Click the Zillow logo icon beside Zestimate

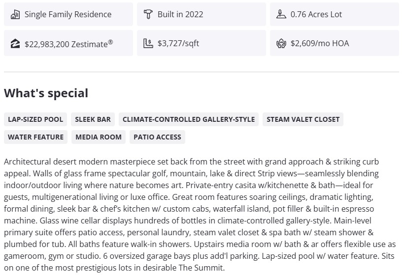[15, 43]
